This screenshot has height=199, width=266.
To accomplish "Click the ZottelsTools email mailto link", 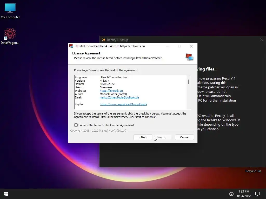I will click(x=119, y=97).
